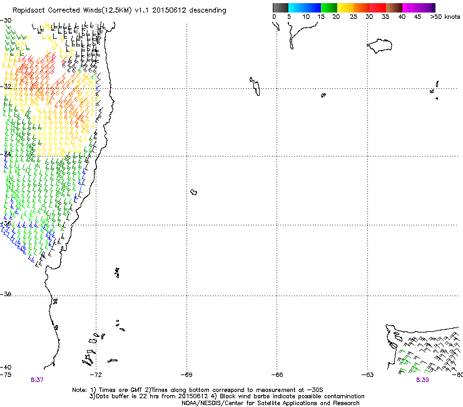Click the longitude label '-63'
This screenshot has height=407, width=463.
tap(368, 375)
